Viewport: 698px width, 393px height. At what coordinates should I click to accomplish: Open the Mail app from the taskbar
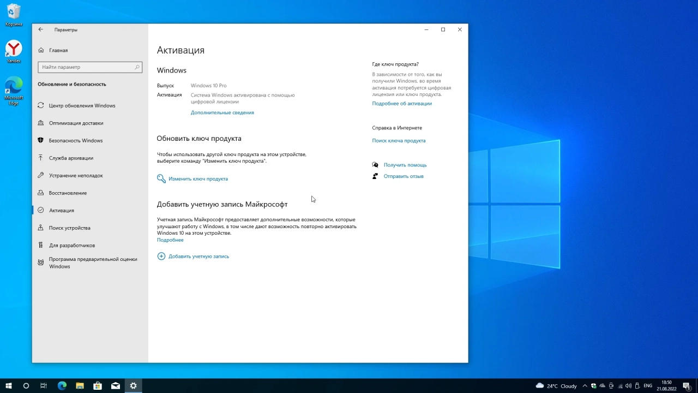(x=116, y=386)
